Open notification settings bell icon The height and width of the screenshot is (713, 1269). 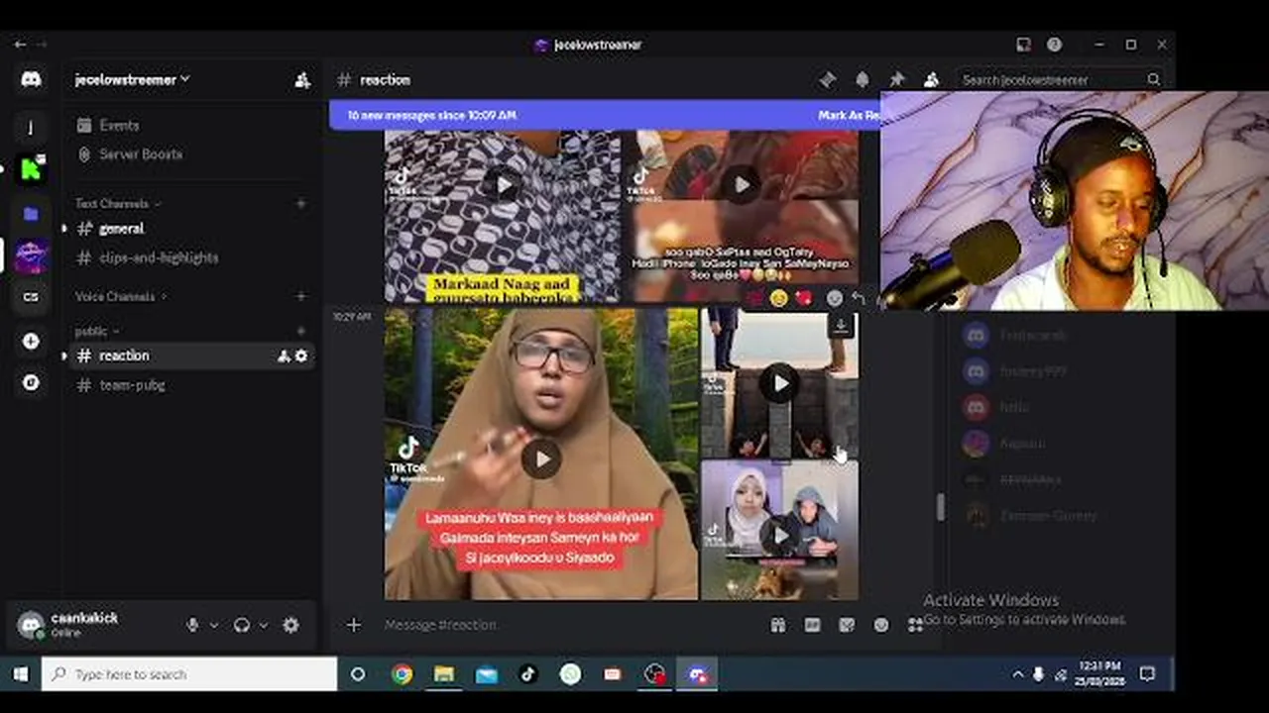(x=863, y=79)
